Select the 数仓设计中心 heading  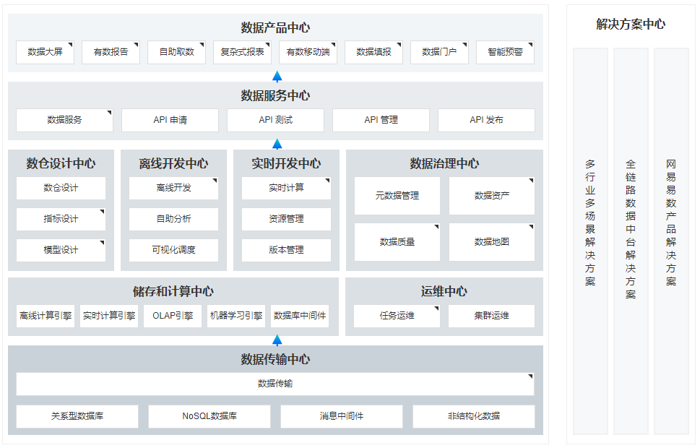(61, 163)
